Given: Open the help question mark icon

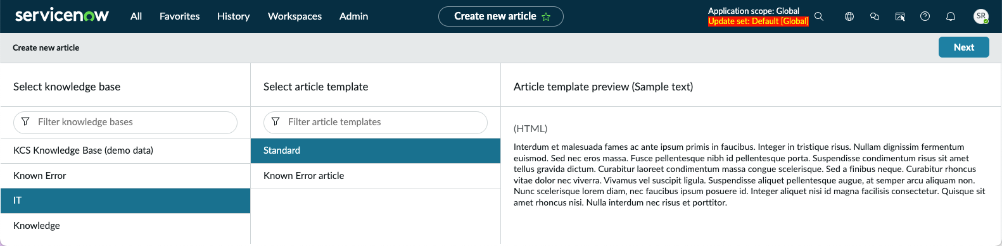Looking at the screenshot, I should pos(925,16).
